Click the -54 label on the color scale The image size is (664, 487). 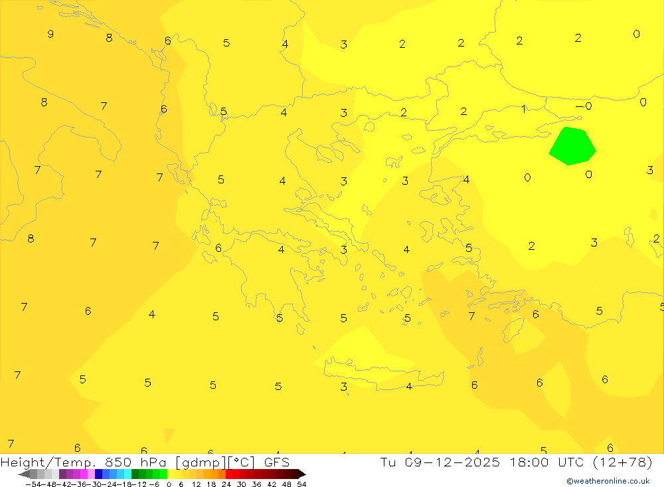tap(33, 484)
